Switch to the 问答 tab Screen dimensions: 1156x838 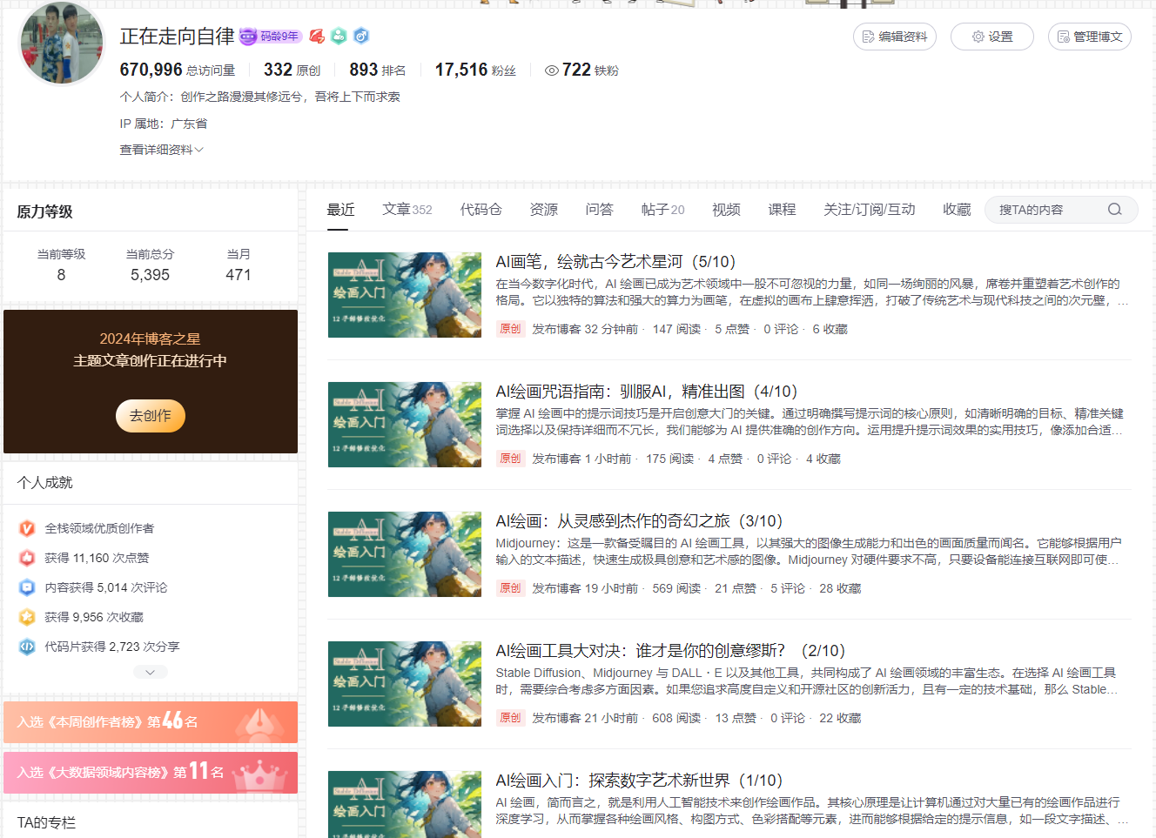coord(599,210)
